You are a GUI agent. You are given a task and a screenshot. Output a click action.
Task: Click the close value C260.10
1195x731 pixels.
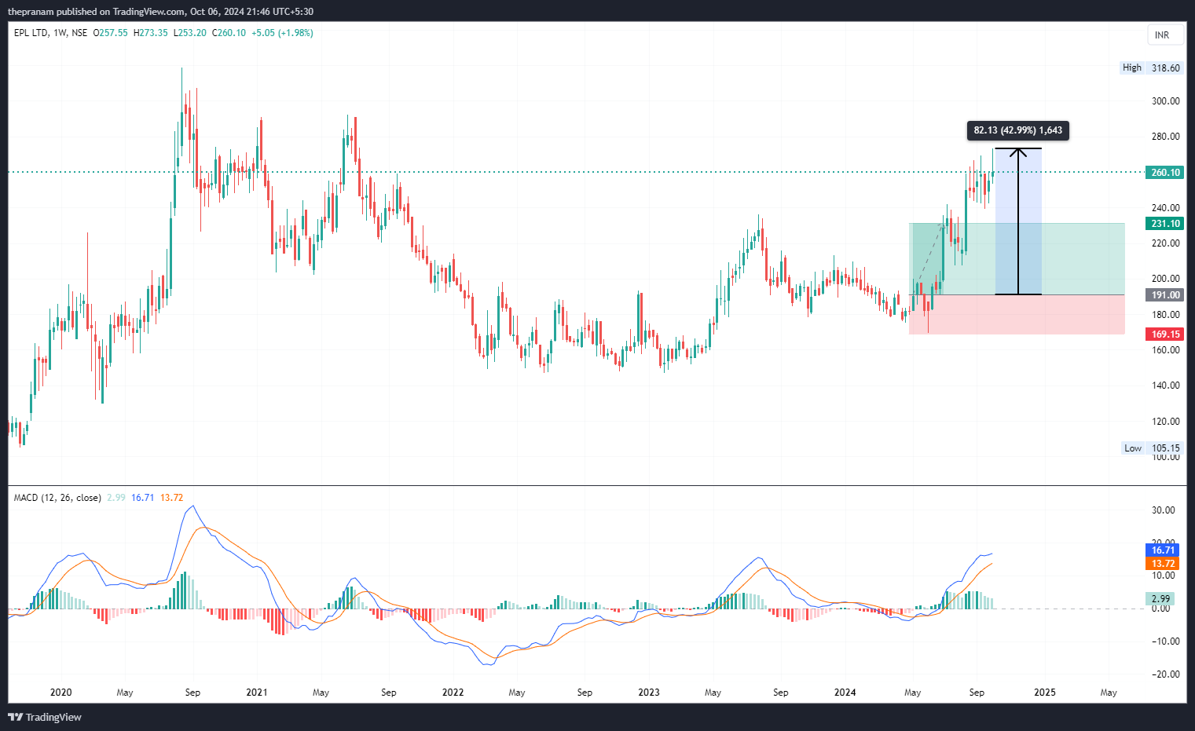(229, 33)
